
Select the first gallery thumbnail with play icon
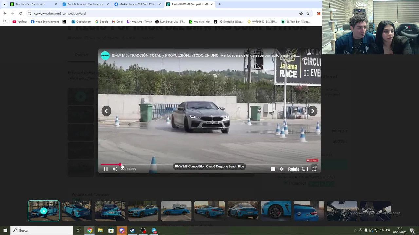(x=44, y=211)
